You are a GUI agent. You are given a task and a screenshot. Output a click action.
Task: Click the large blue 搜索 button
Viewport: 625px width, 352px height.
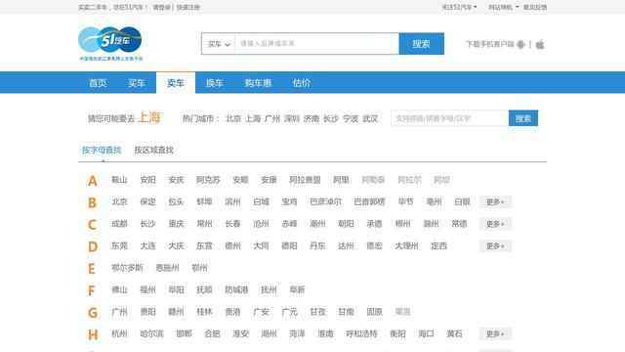pos(421,44)
